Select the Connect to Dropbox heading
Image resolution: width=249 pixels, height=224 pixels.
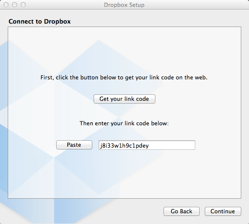click(x=39, y=21)
